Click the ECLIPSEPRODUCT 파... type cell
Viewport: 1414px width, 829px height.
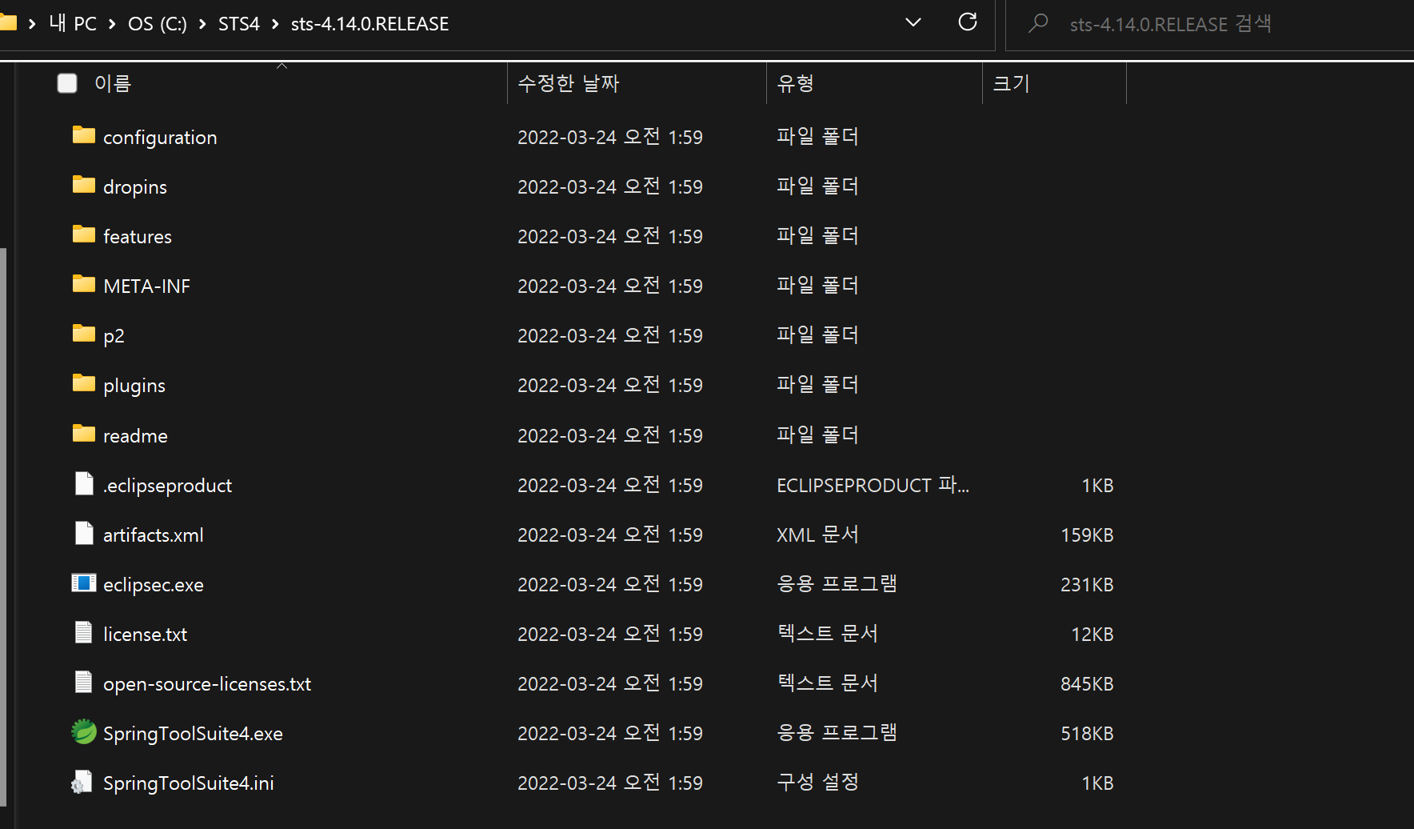[873, 485]
